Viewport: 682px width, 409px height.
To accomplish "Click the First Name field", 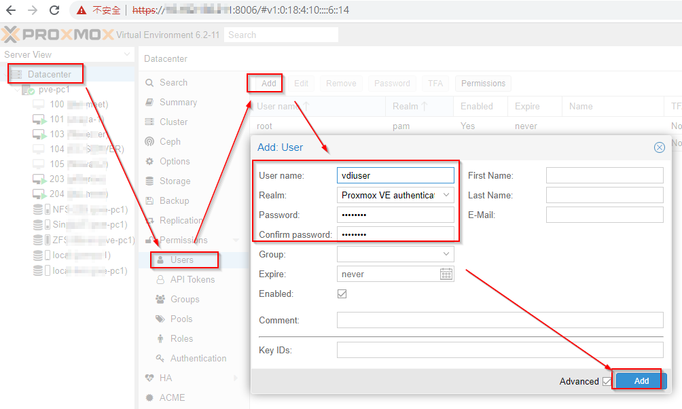I will click(605, 175).
